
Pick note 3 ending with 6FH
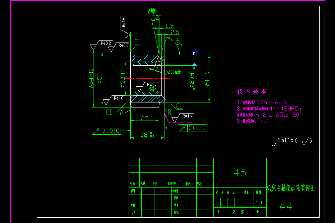(252, 121)
